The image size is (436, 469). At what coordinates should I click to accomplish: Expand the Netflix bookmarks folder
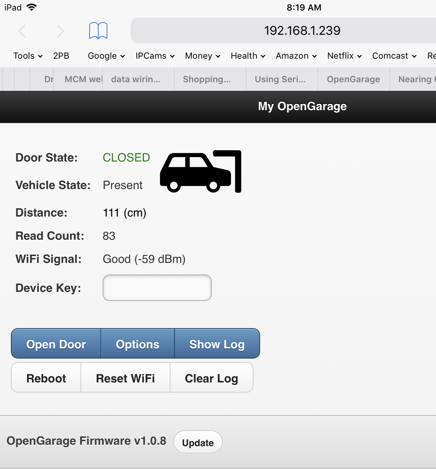[344, 56]
